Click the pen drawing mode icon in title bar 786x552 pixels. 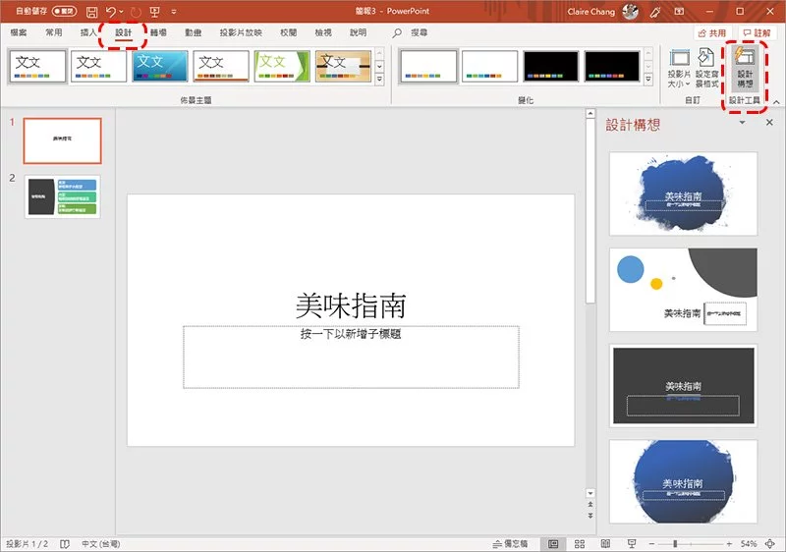[655, 12]
